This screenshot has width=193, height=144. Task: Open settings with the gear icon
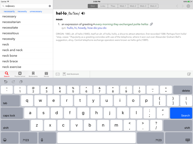188,6
